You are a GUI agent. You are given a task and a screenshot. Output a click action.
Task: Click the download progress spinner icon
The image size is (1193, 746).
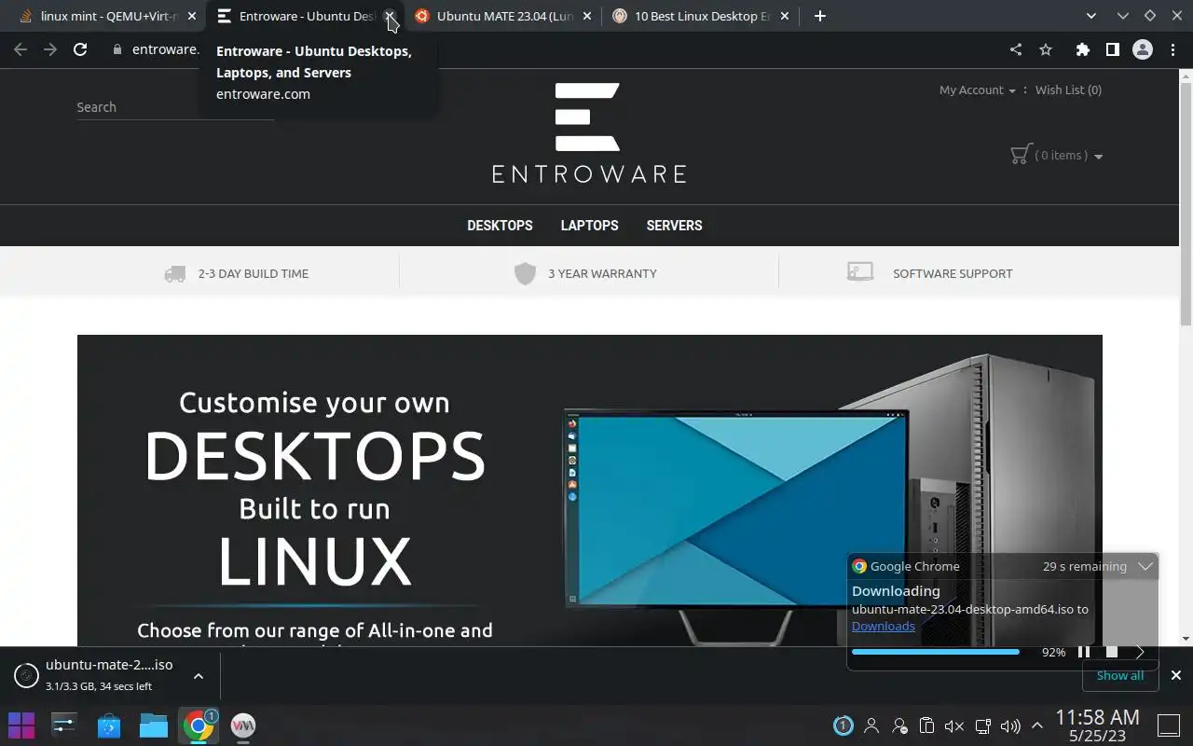(26, 676)
